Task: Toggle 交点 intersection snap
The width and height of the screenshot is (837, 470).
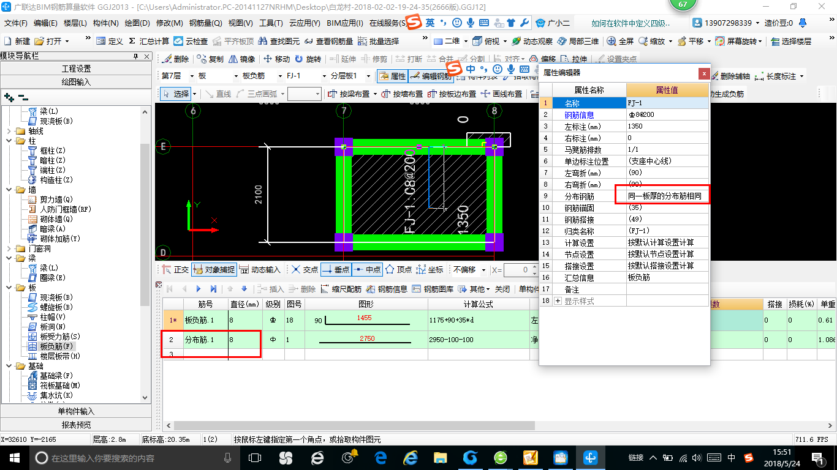Action: pyautogui.click(x=305, y=269)
